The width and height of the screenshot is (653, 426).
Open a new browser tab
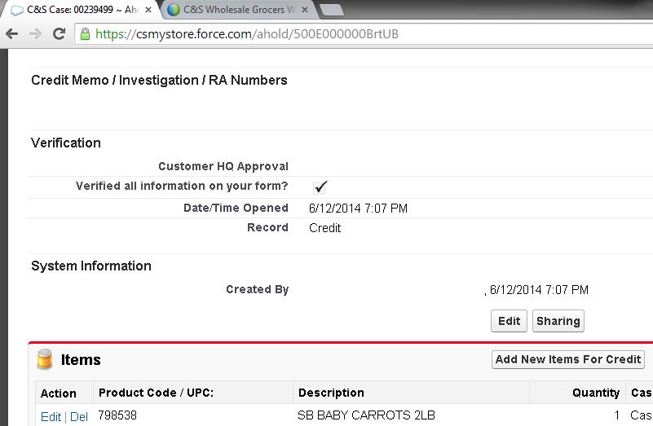click(x=332, y=10)
